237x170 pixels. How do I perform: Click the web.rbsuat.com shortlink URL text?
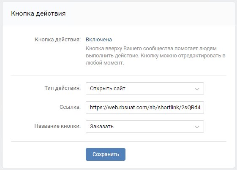click(x=145, y=108)
